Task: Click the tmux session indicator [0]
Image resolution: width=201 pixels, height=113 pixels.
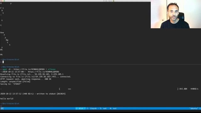Action: tap(2, 108)
